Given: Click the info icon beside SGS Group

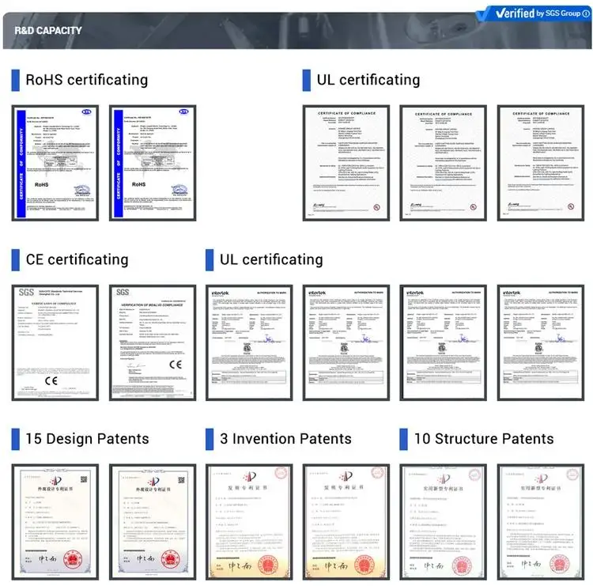Looking at the screenshot, I should click(x=586, y=13).
